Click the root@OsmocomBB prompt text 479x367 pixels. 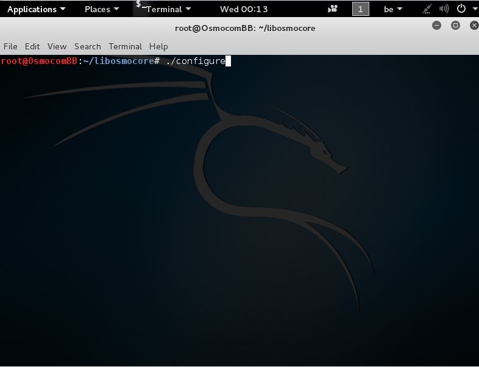tap(39, 61)
